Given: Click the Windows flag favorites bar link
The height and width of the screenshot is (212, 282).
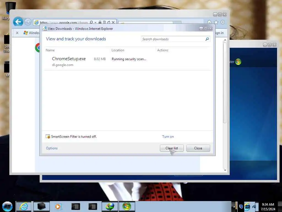Looking at the screenshot, I should [x=31, y=33].
